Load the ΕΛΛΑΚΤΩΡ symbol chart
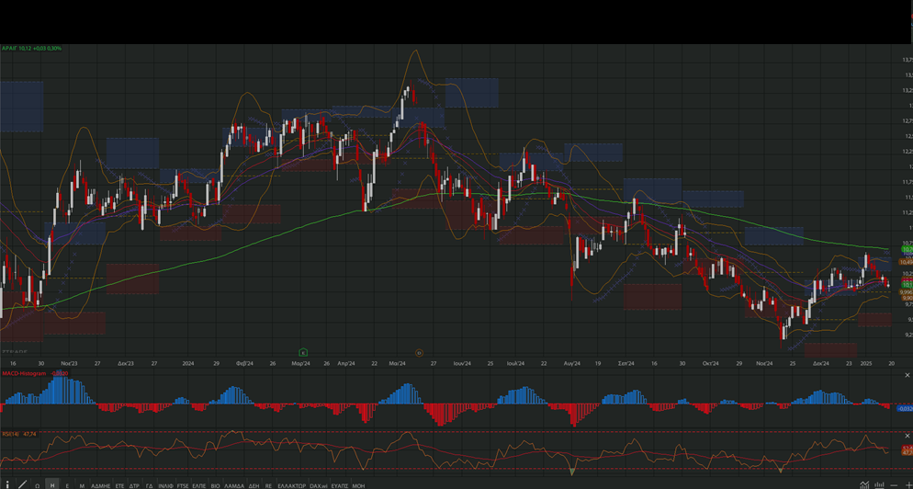The image size is (913, 489). tap(292, 485)
